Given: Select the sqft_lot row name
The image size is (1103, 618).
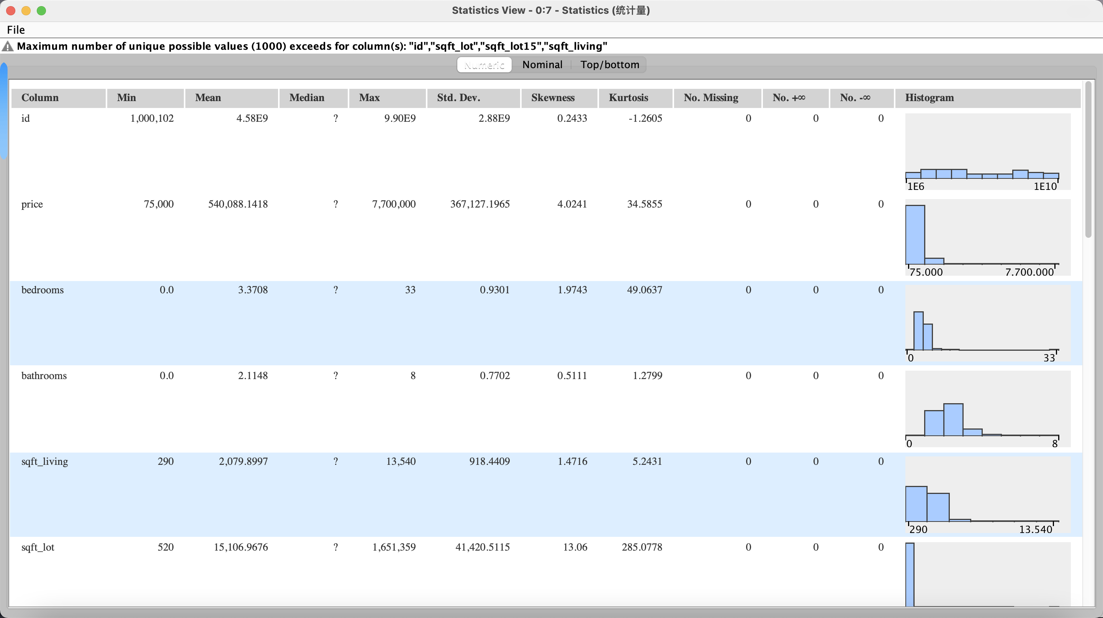Looking at the screenshot, I should tap(38, 547).
